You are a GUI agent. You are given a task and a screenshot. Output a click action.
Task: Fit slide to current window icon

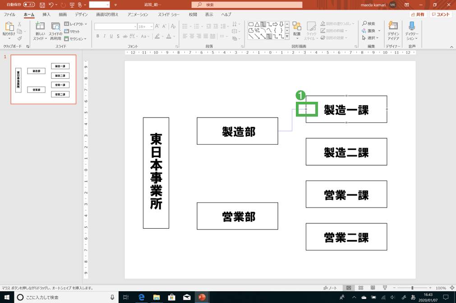(452, 288)
